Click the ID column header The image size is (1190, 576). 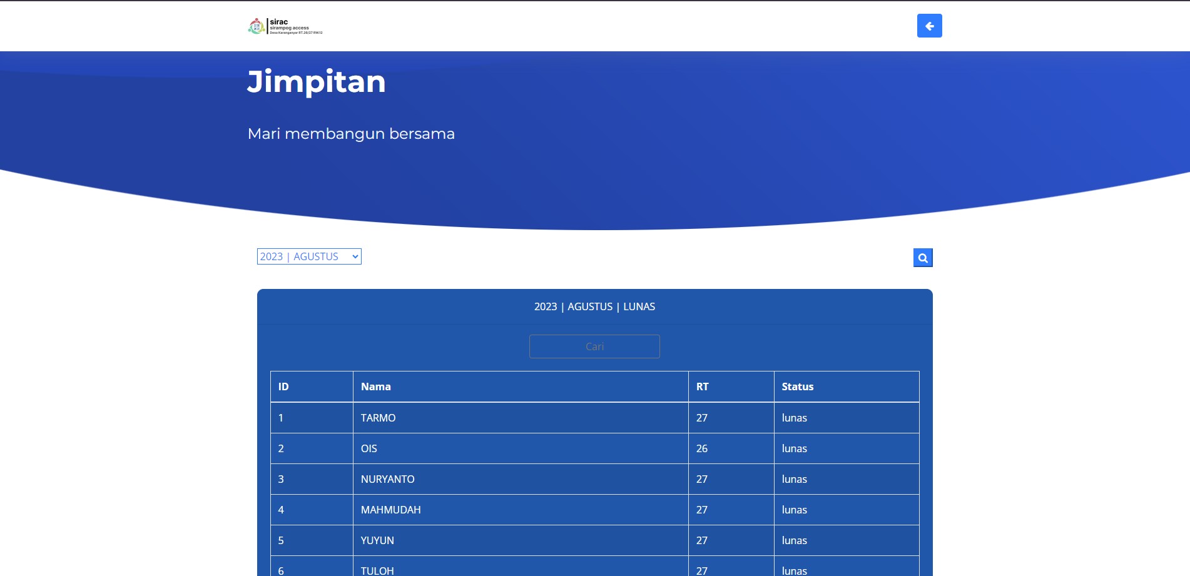[x=283, y=387]
